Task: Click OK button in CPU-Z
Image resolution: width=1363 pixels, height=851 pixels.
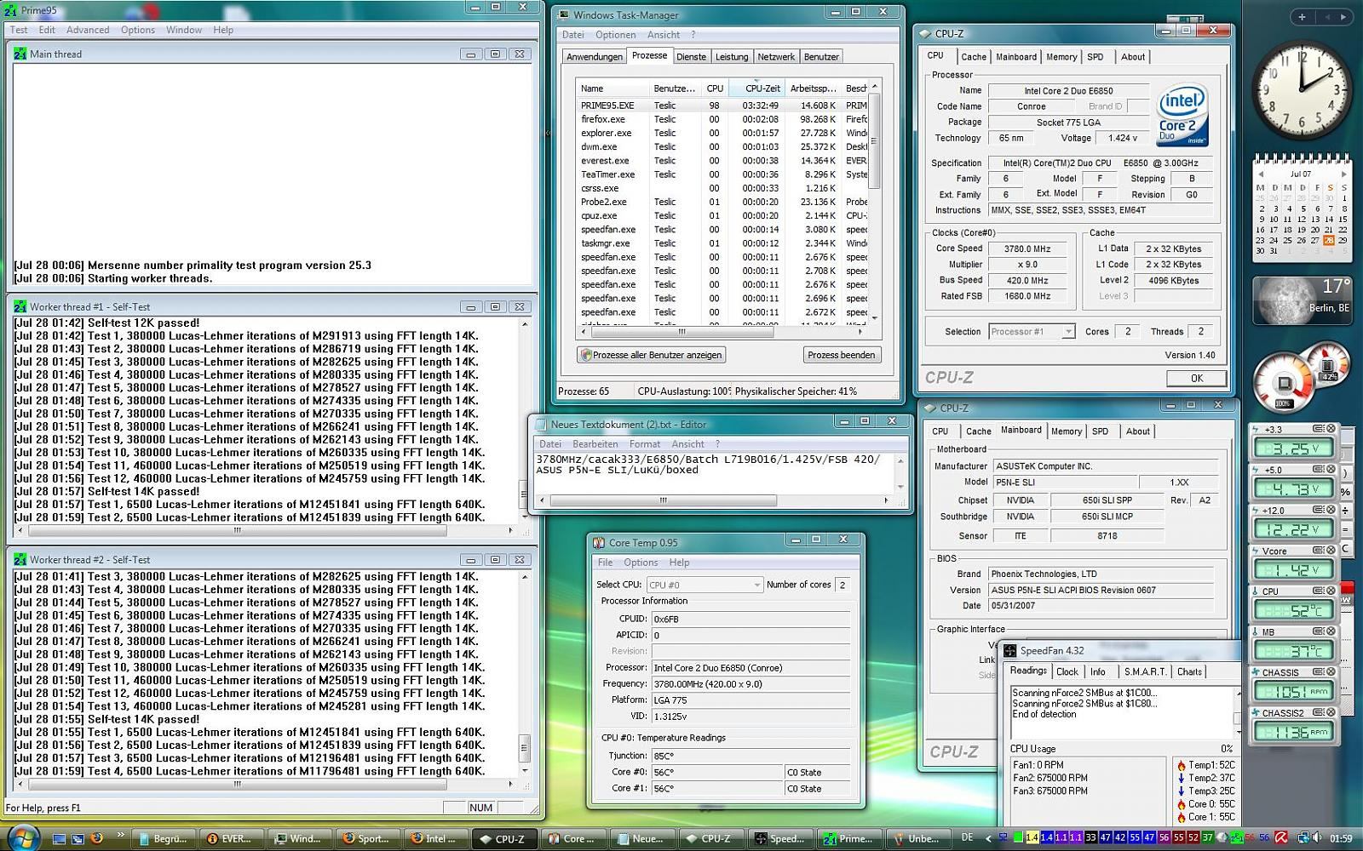Action: 1196,378
